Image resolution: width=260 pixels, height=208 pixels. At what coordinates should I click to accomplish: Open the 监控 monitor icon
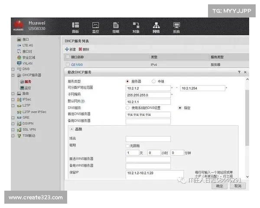pos(95,28)
